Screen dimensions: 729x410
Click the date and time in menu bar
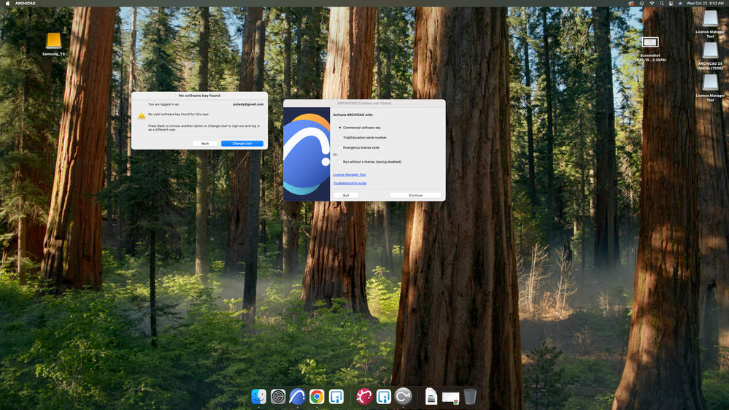point(705,3)
